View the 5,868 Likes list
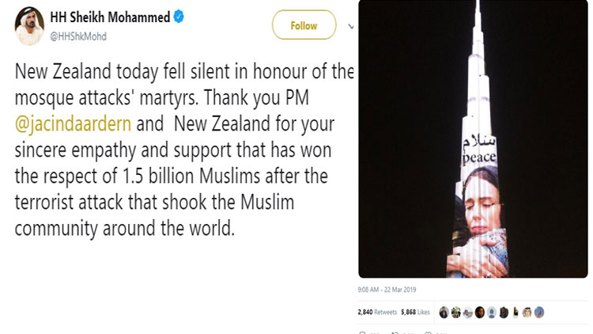This screenshot has height=334, width=593. tap(415, 313)
